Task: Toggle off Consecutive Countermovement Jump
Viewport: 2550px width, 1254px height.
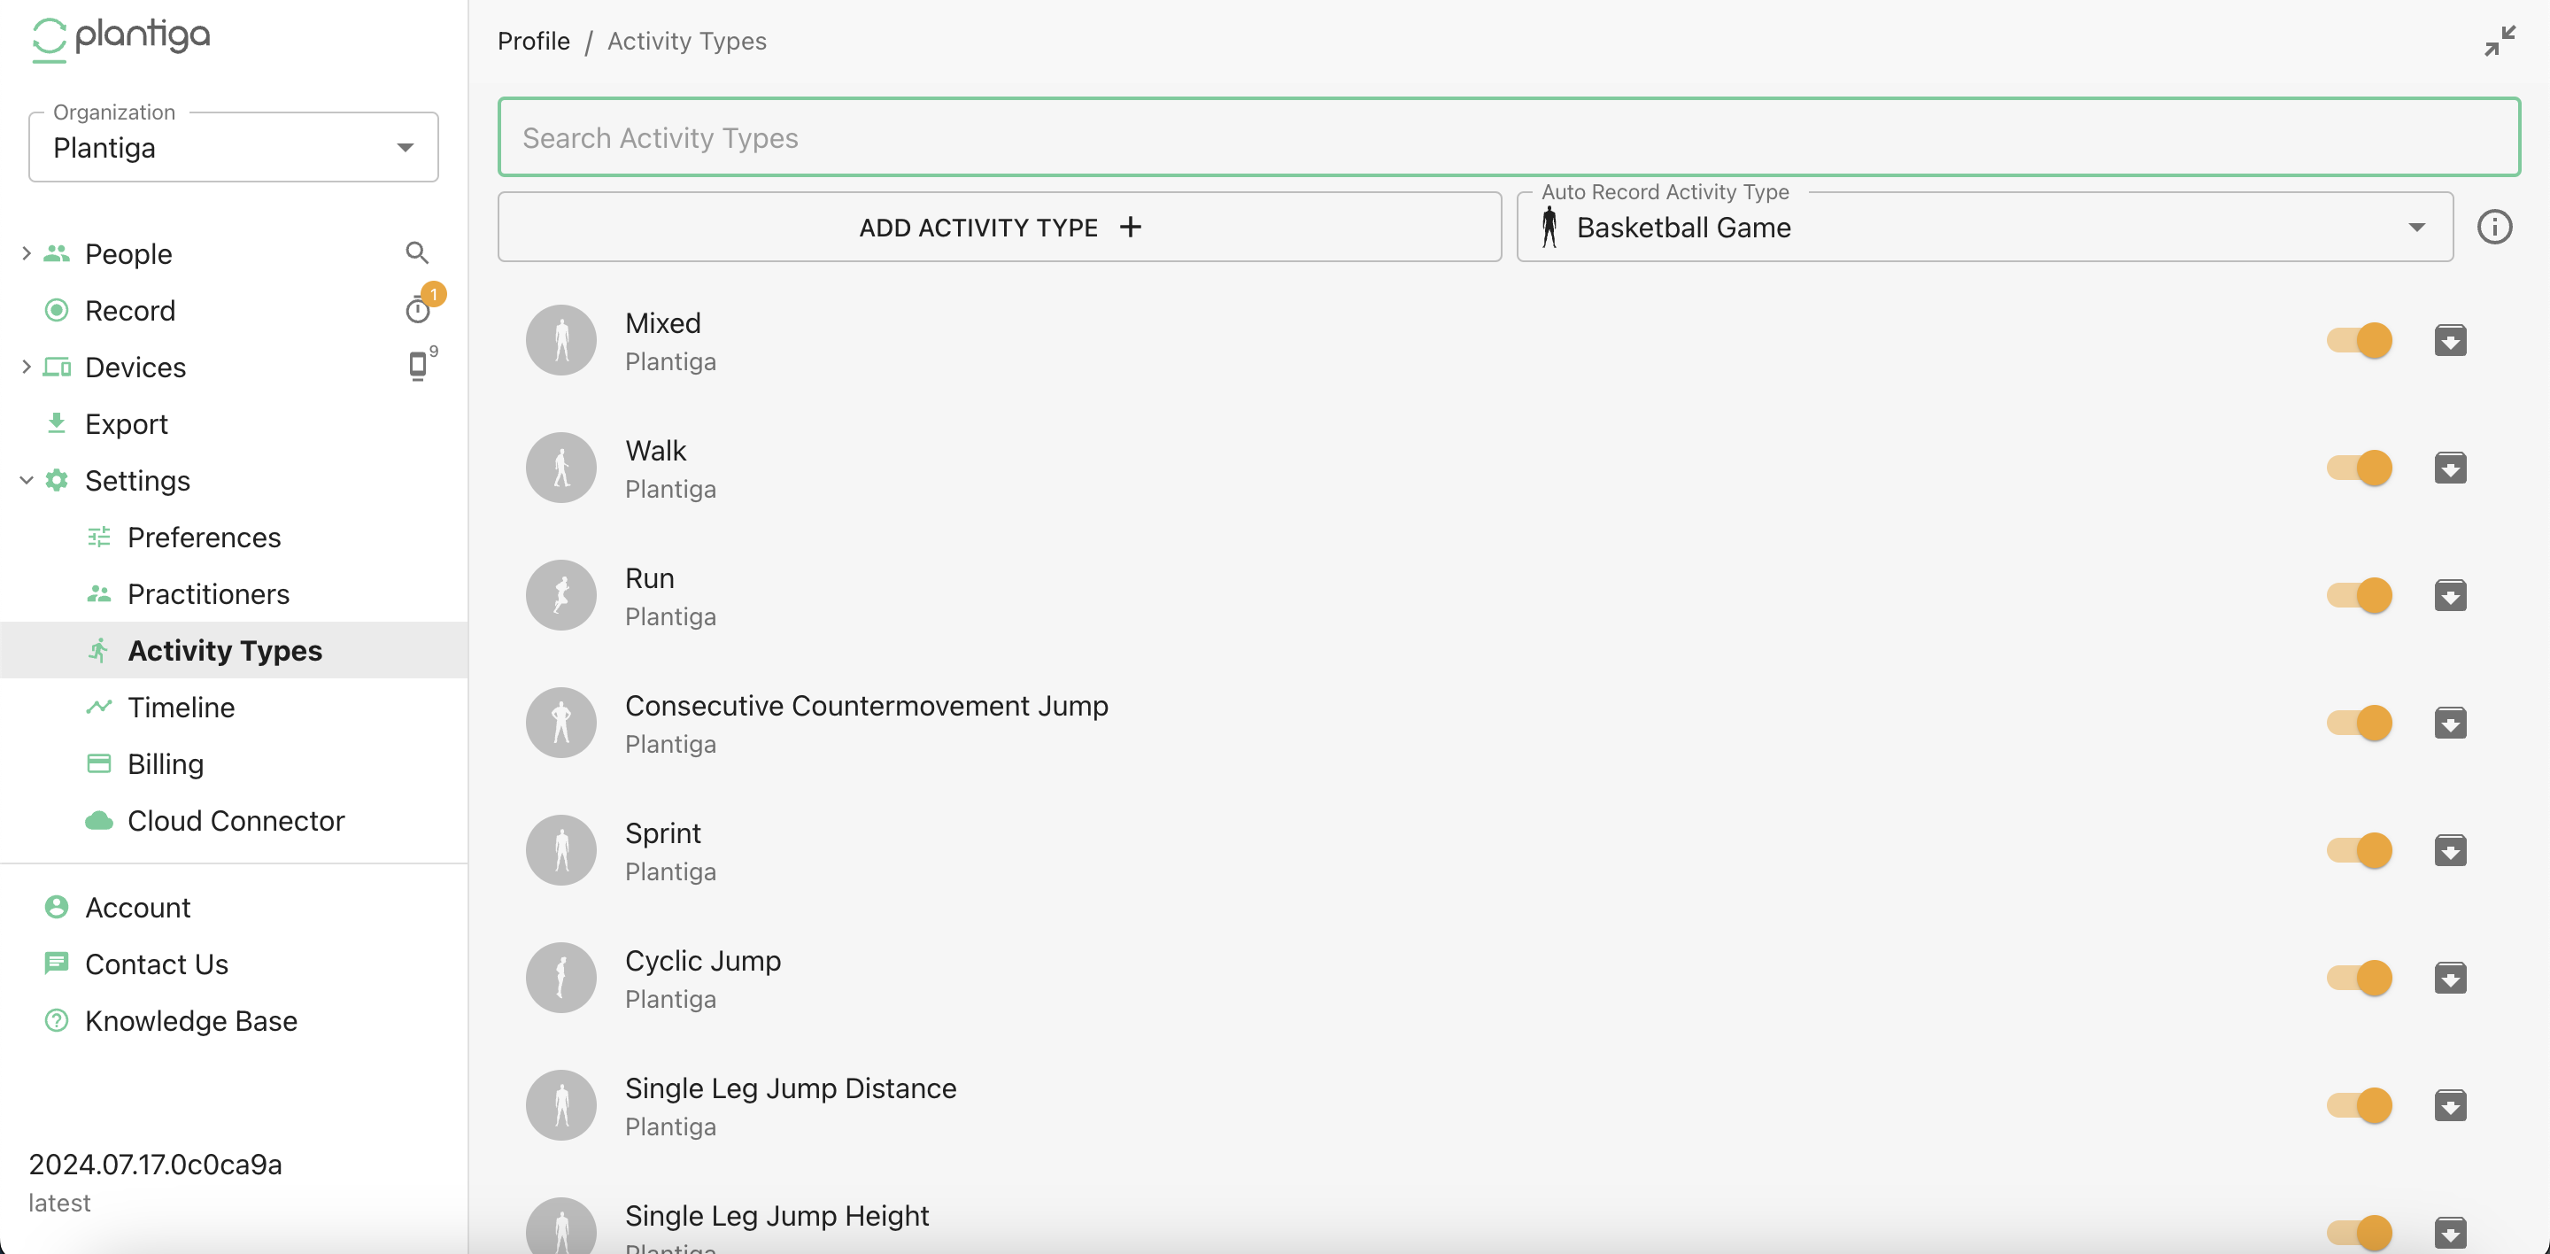Action: click(2360, 724)
